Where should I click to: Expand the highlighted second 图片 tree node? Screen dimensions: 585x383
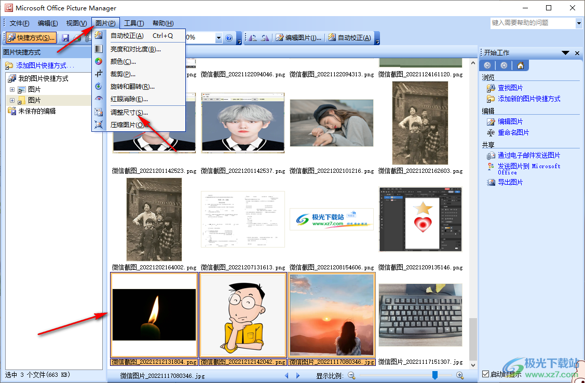12,100
